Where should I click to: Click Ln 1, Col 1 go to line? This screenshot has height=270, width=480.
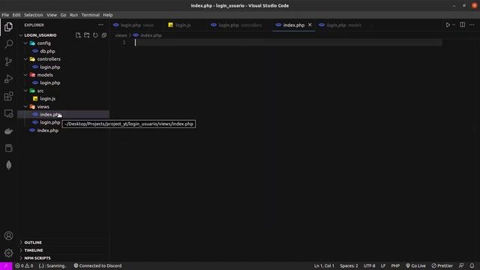pos(324,265)
